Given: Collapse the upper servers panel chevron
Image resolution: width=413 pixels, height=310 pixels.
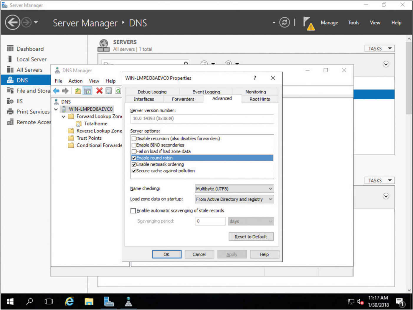Looking at the screenshot, I should (x=386, y=64).
